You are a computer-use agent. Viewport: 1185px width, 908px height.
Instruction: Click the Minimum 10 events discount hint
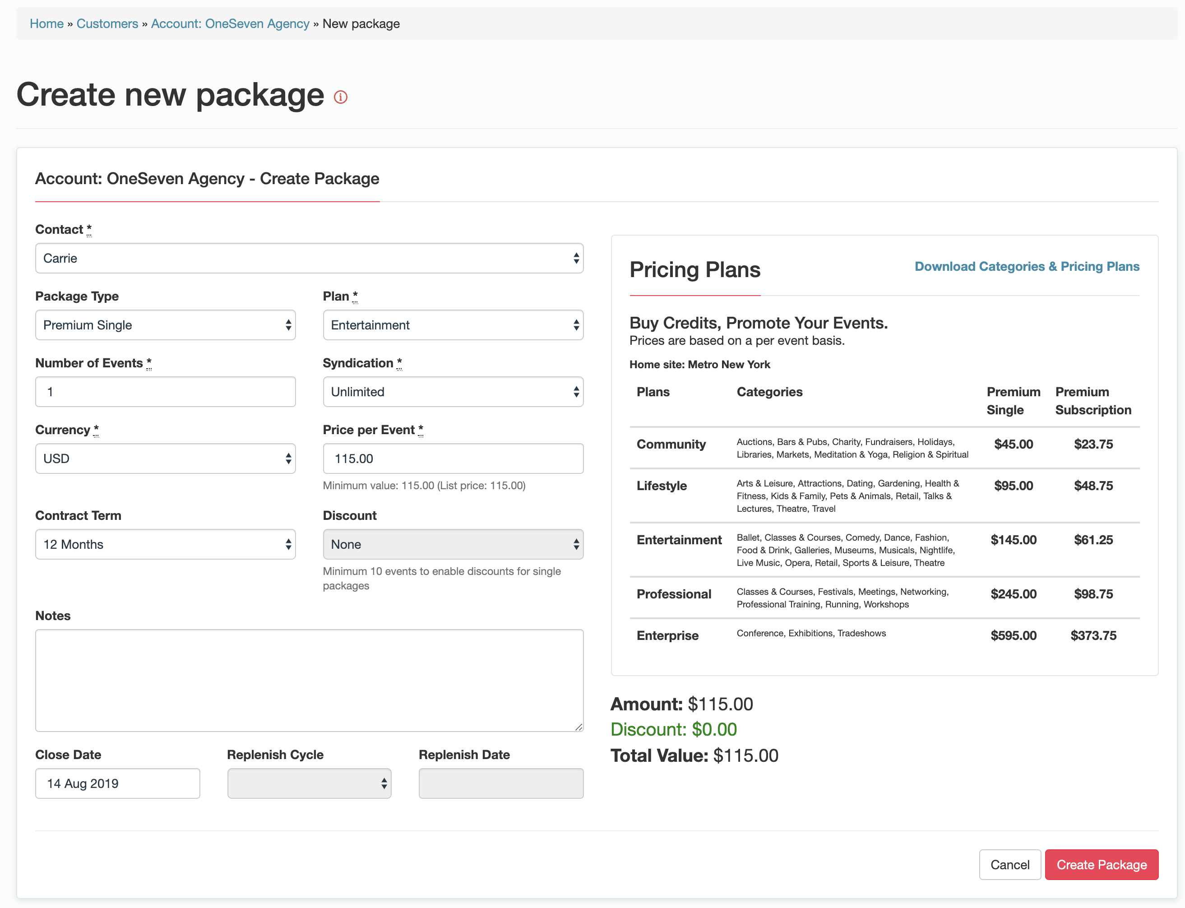point(441,579)
